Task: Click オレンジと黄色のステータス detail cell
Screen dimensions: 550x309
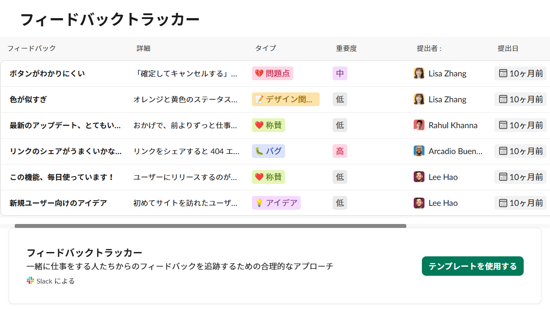Action: coord(185,99)
